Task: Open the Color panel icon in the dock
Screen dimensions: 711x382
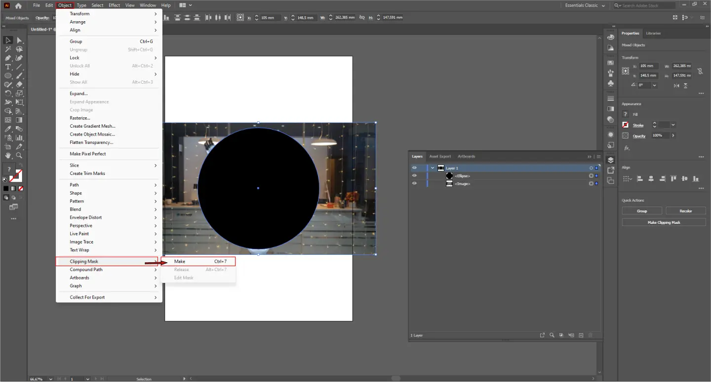Action: pos(611,37)
